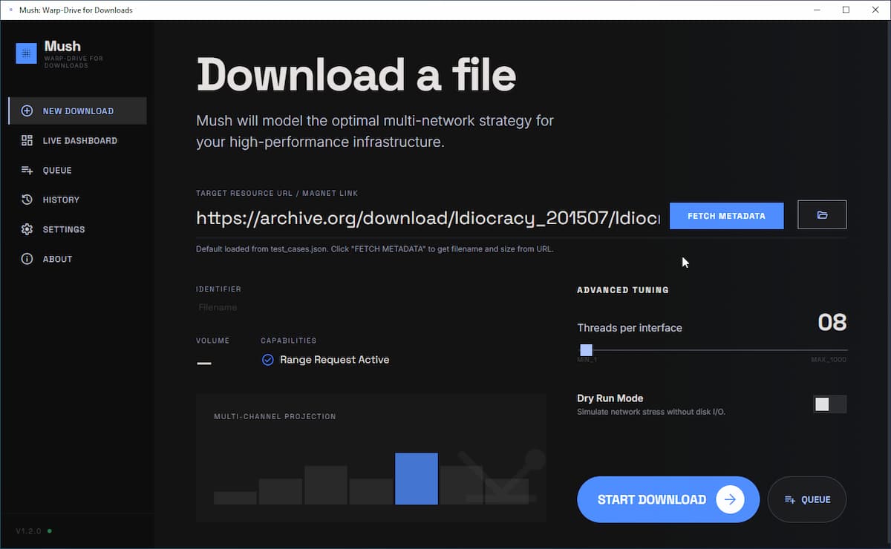
Task: Click the Mush logo icon in sidebar
Action: [x=26, y=53]
